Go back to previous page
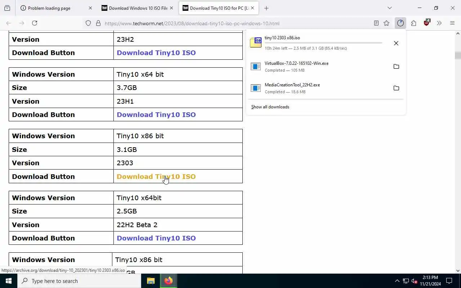Screen dimensions: 461x288 pyautogui.click(x=9, y=23)
